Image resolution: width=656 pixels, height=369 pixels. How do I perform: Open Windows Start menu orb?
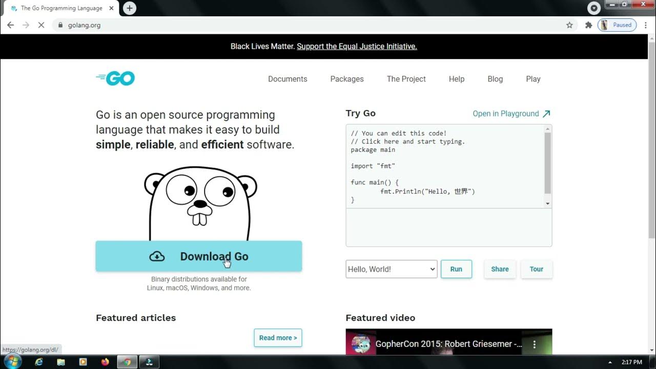tap(12, 361)
